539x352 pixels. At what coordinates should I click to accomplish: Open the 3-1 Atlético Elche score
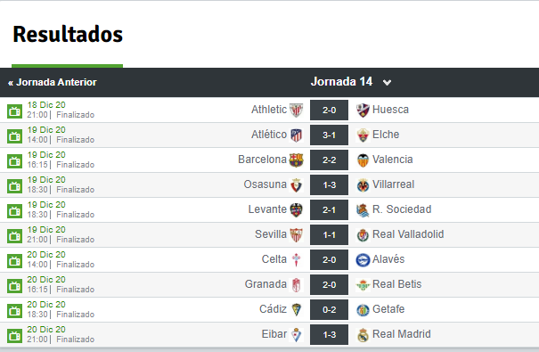(x=329, y=135)
